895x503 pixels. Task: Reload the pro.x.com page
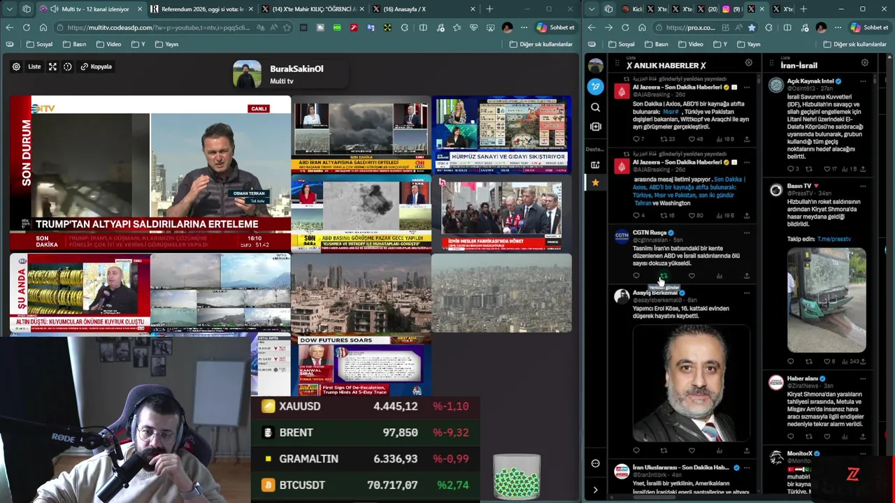625,27
